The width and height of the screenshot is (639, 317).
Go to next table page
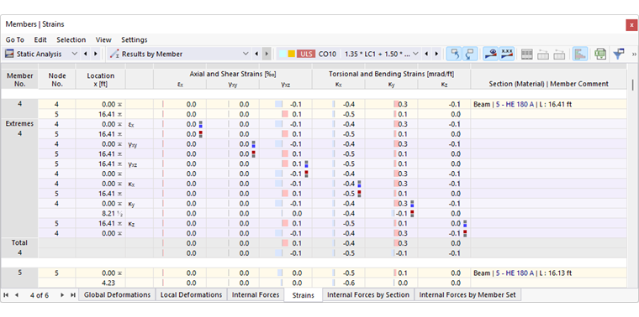[x=62, y=295]
